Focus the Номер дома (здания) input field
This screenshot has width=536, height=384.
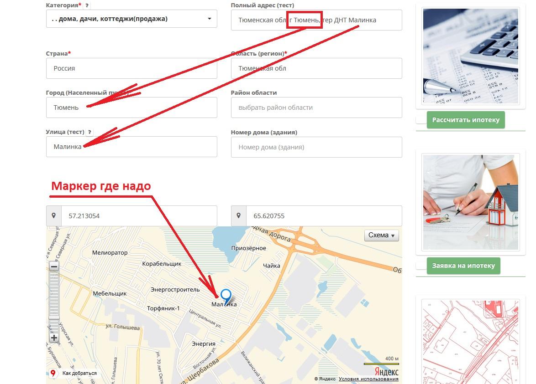pyautogui.click(x=316, y=147)
